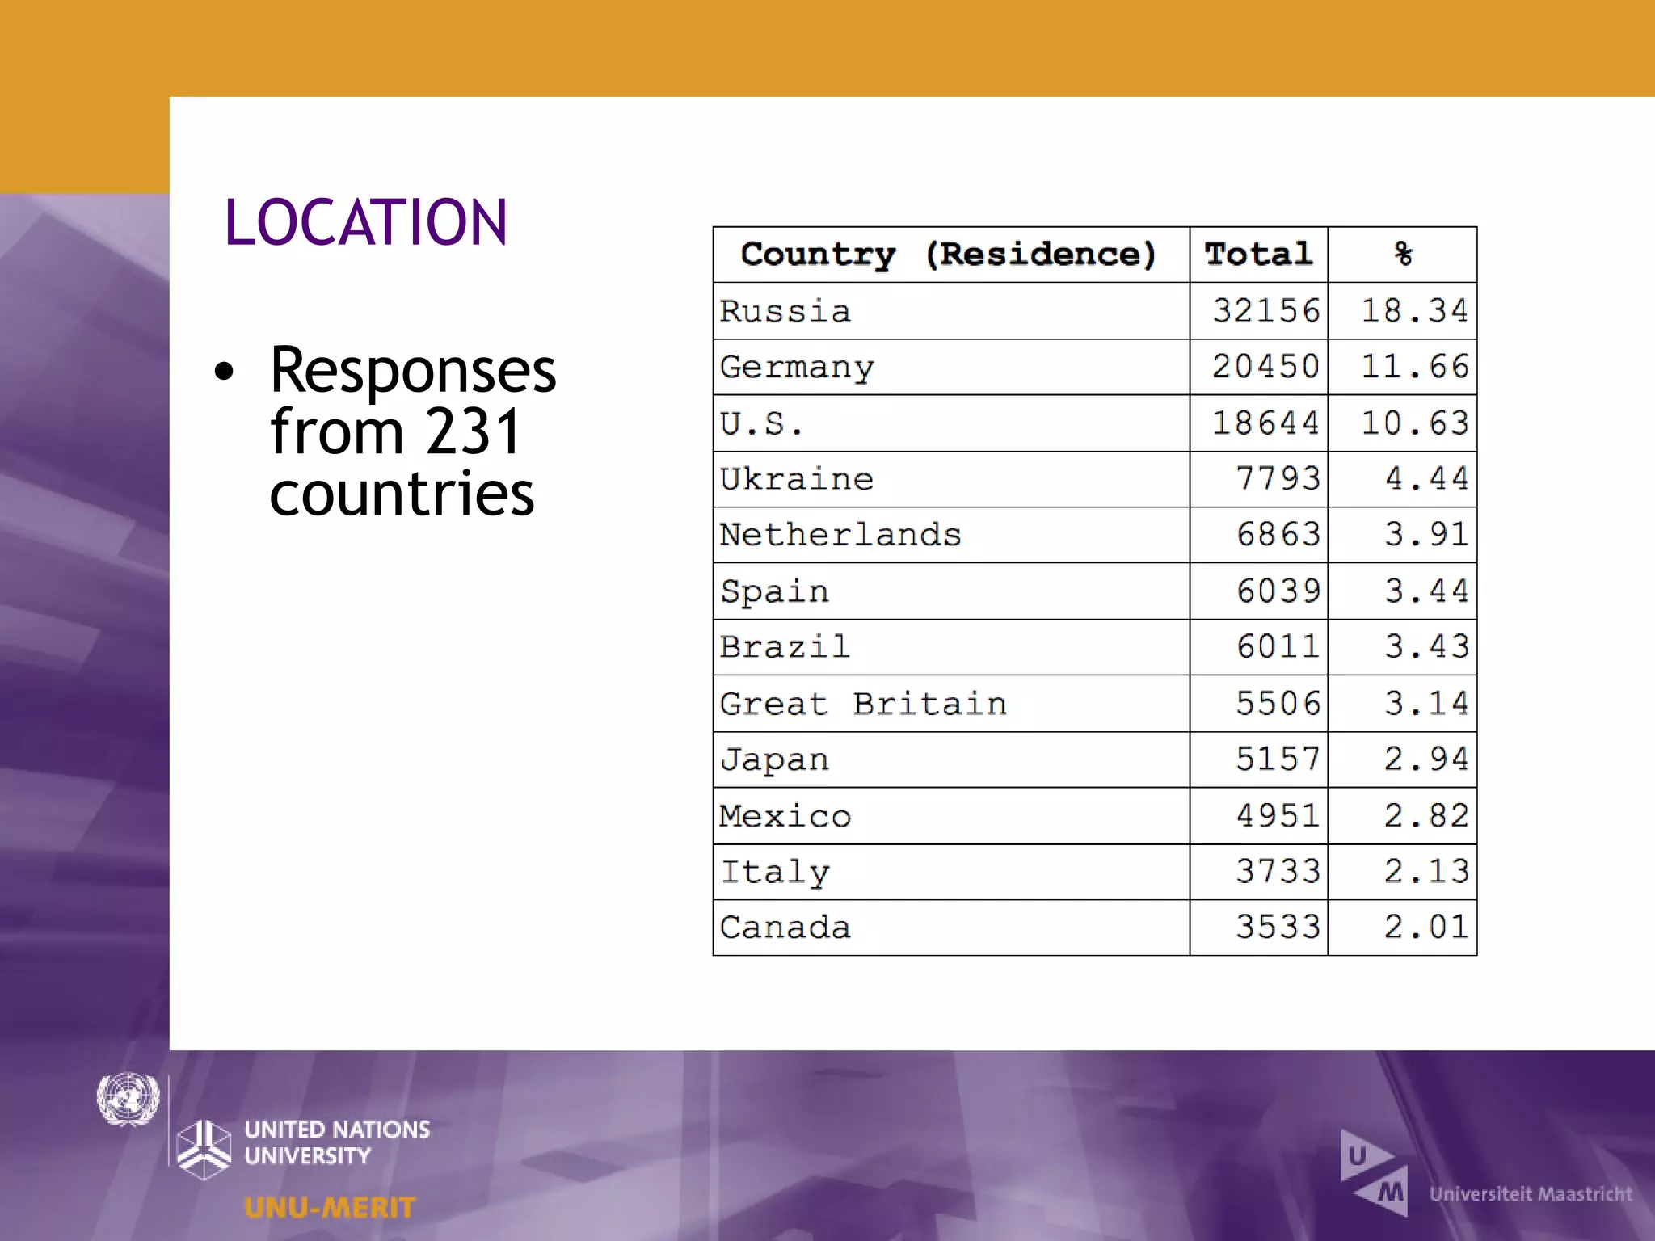Click the United Nations globe emblem

(x=128, y=1099)
